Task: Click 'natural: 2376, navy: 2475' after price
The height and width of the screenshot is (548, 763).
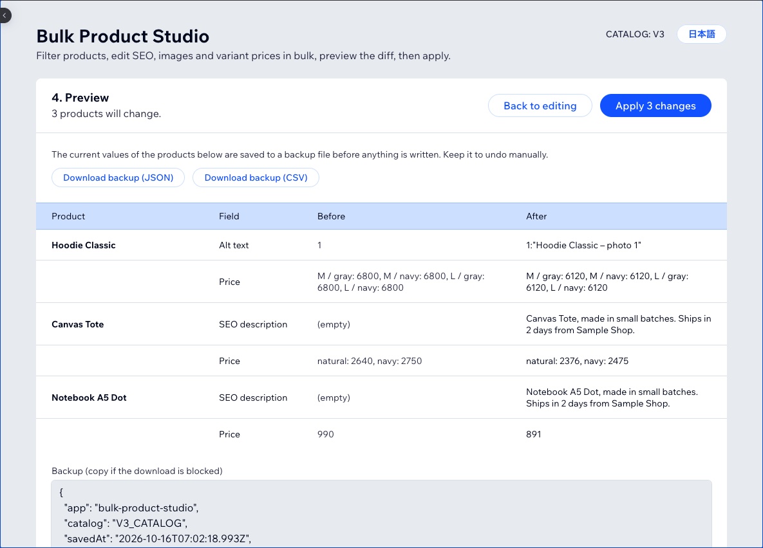Action: [x=577, y=361]
